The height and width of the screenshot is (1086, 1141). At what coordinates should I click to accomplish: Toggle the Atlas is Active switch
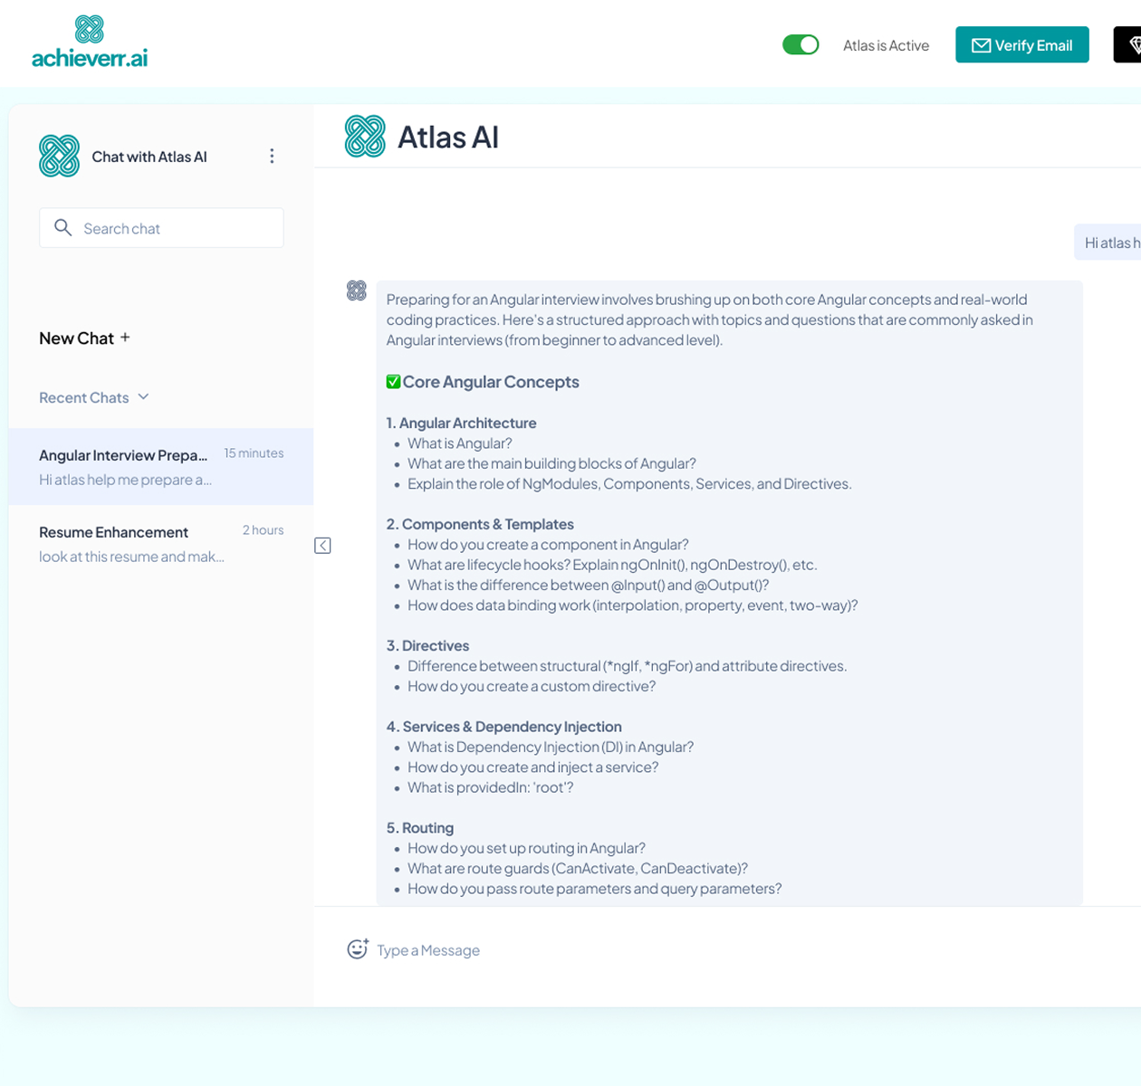coord(801,45)
